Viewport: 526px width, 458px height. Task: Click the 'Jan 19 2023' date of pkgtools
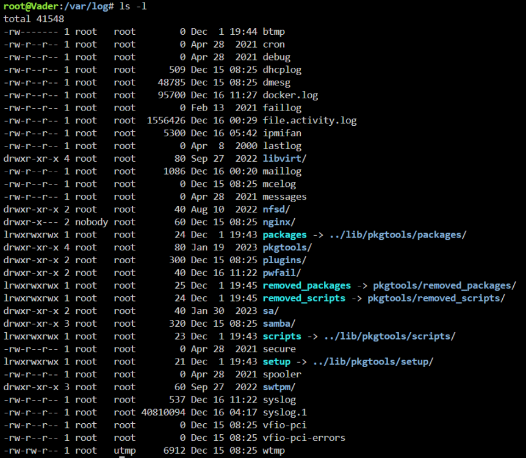click(x=224, y=248)
